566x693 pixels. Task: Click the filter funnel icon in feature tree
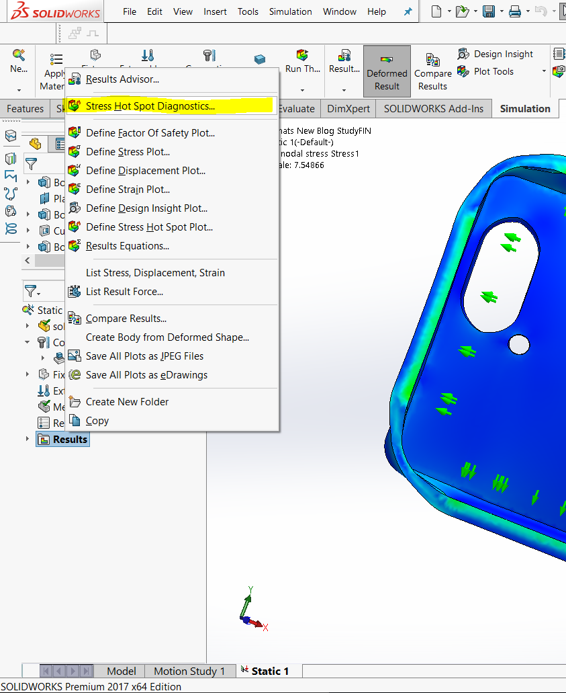click(31, 163)
